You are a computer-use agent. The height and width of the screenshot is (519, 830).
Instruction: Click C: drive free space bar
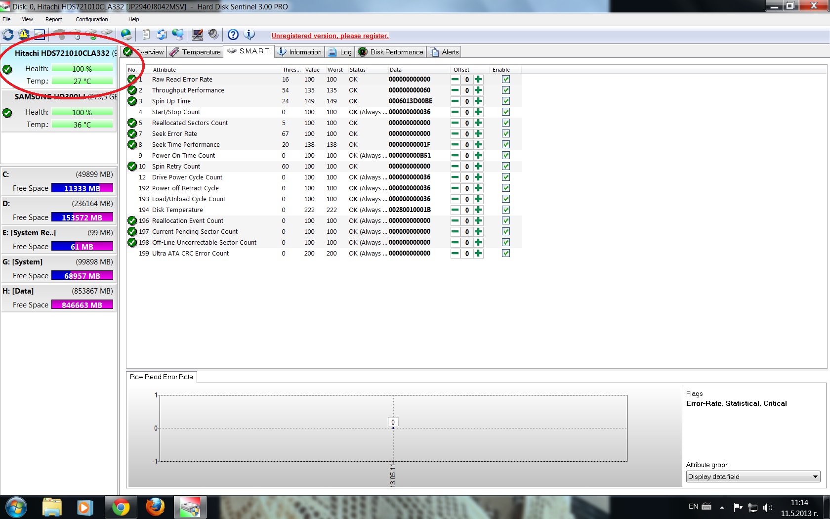pyautogui.click(x=82, y=188)
